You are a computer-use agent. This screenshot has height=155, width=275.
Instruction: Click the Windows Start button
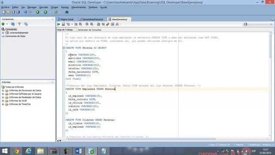point(5,151)
